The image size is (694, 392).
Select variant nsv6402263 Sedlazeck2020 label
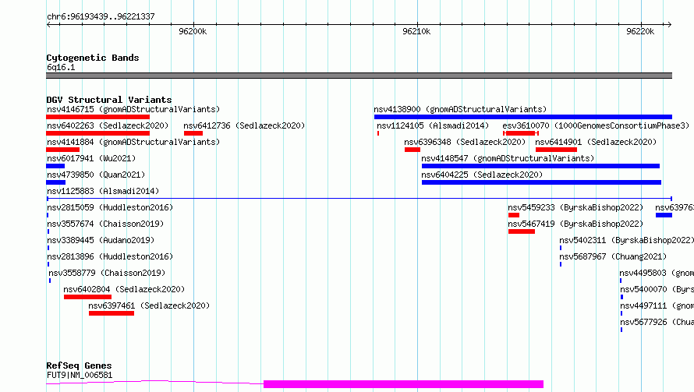tap(108, 125)
